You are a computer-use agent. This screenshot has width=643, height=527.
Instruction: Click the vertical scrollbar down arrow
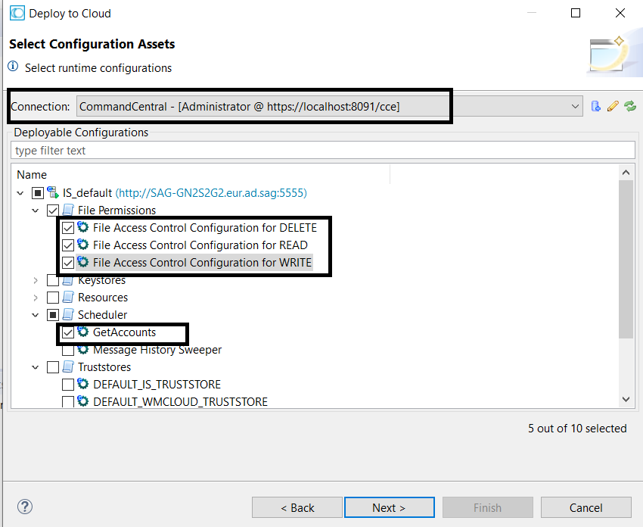[x=626, y=399]
